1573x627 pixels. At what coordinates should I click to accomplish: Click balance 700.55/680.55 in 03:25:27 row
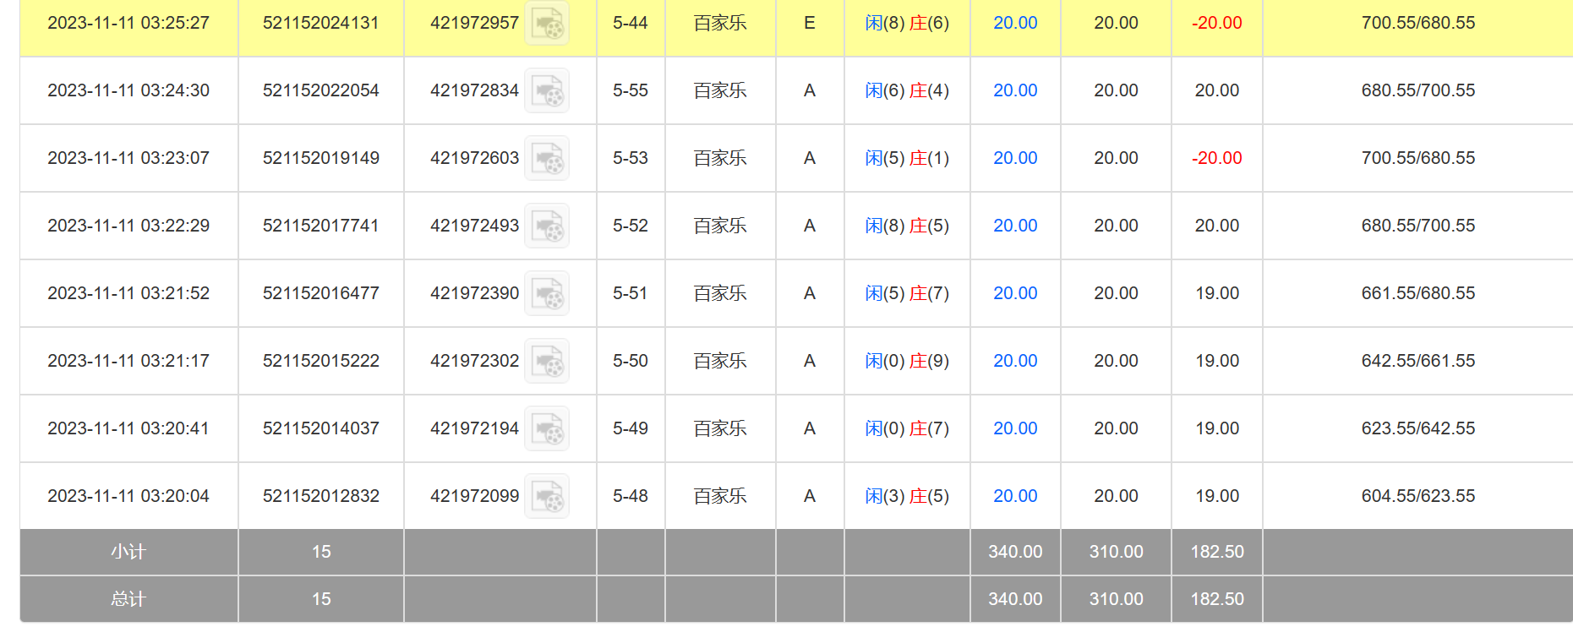point(1418,23)
